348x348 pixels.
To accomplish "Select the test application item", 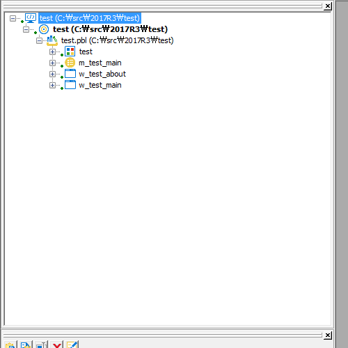I will pyautogui.click(x=86, y=52).
